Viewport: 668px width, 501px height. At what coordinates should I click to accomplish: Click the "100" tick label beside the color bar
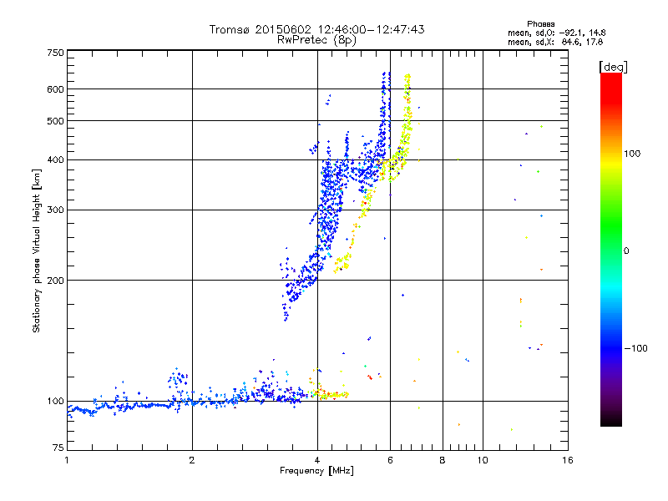(632, 154)
